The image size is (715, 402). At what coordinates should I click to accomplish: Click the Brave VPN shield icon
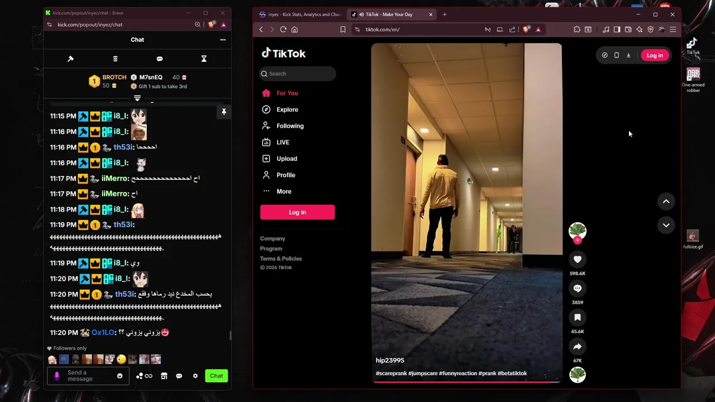[x=650, y=30]
